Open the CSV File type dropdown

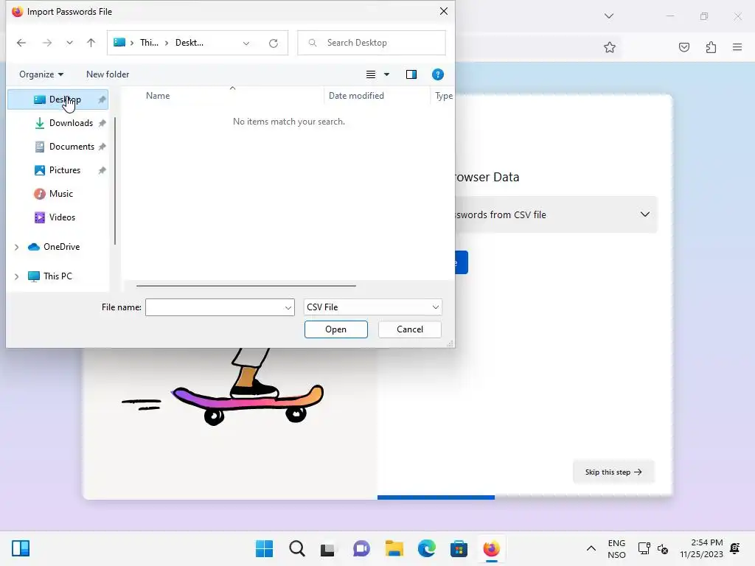click(372, 307)
